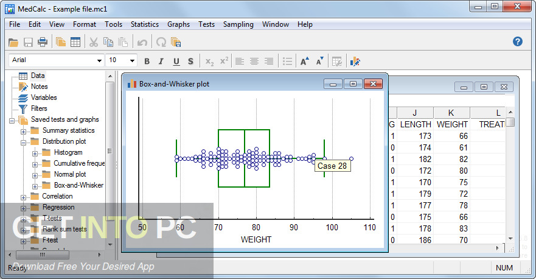The width and height of the screenshot is (536, 279).
Task: Click the Filters funnel icon in tree
Action: (x=23, y=109)
